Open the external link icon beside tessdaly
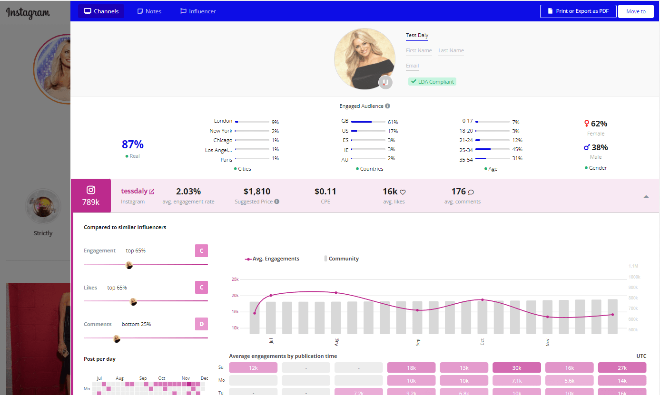Image resolution: width=660 pixels, height=395 pixels. 151,190
